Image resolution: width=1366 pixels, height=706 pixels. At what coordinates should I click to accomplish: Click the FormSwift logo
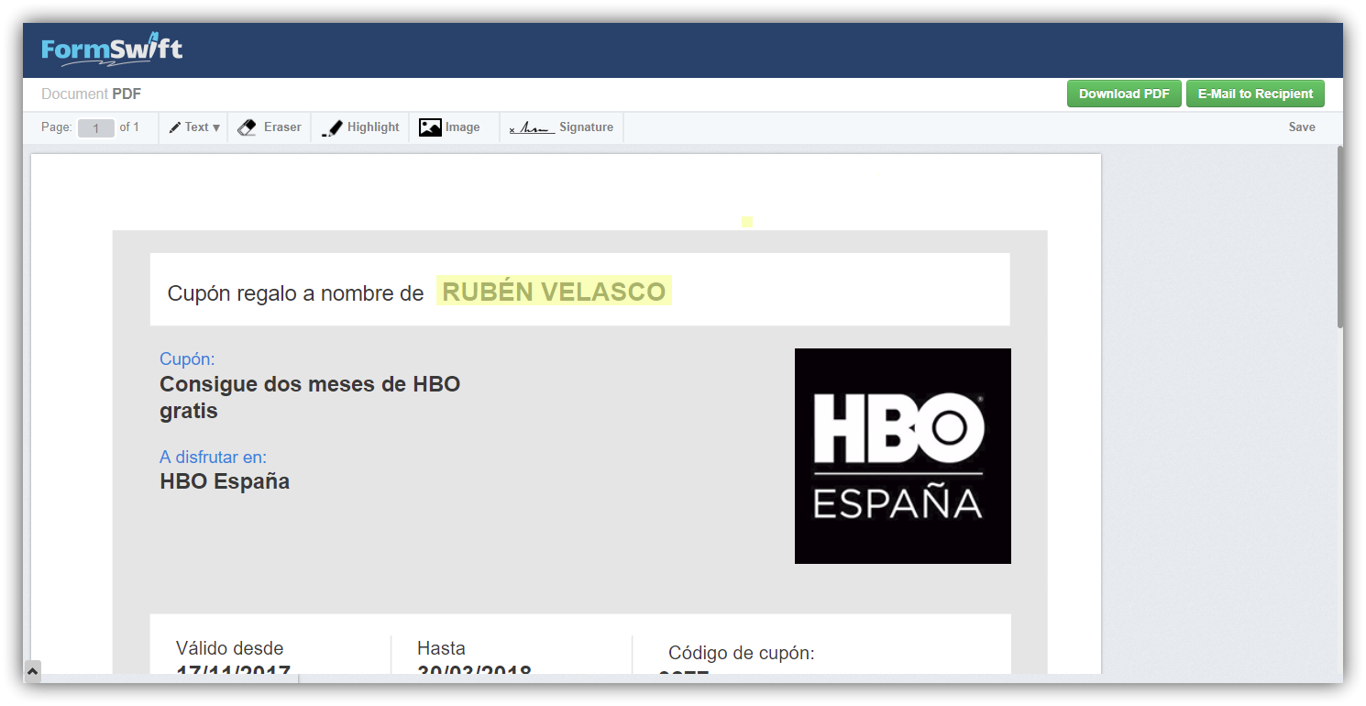click(112, 50)
